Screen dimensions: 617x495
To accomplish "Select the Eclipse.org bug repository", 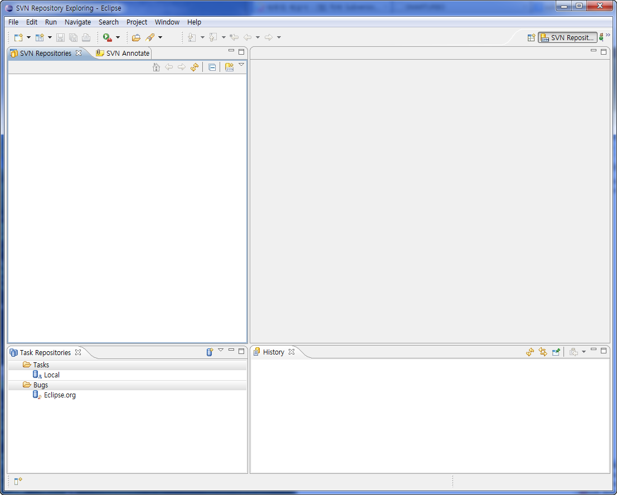I will tap(60, 395).
